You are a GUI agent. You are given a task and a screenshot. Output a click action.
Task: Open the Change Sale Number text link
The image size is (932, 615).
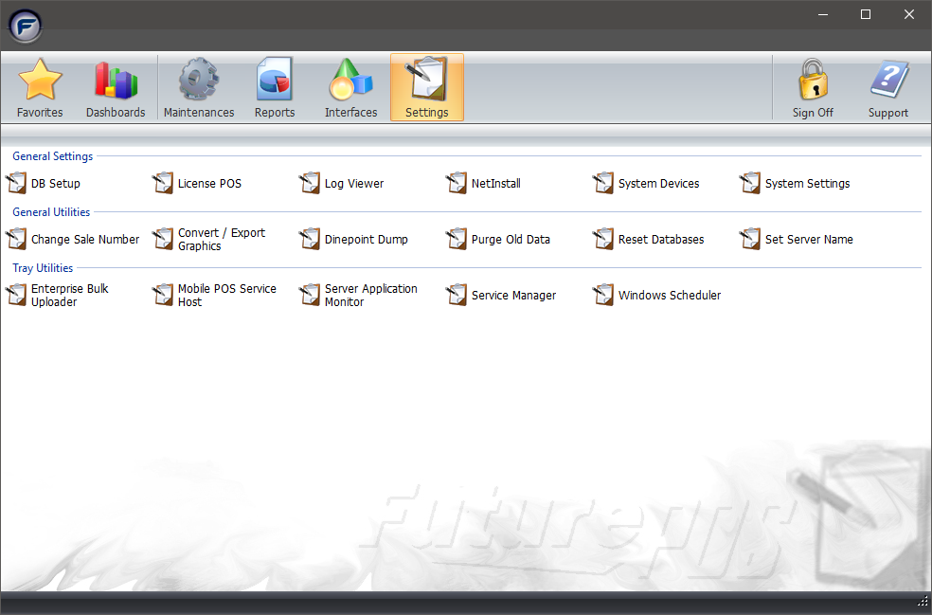coord(85,239)
